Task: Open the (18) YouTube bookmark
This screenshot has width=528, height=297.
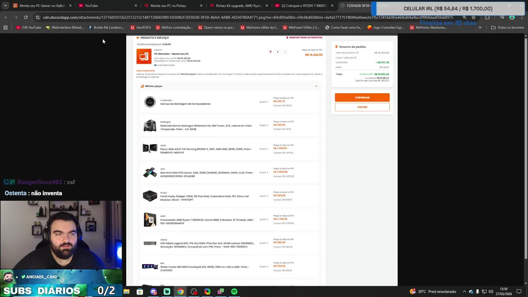Action: tap(28, 27)
